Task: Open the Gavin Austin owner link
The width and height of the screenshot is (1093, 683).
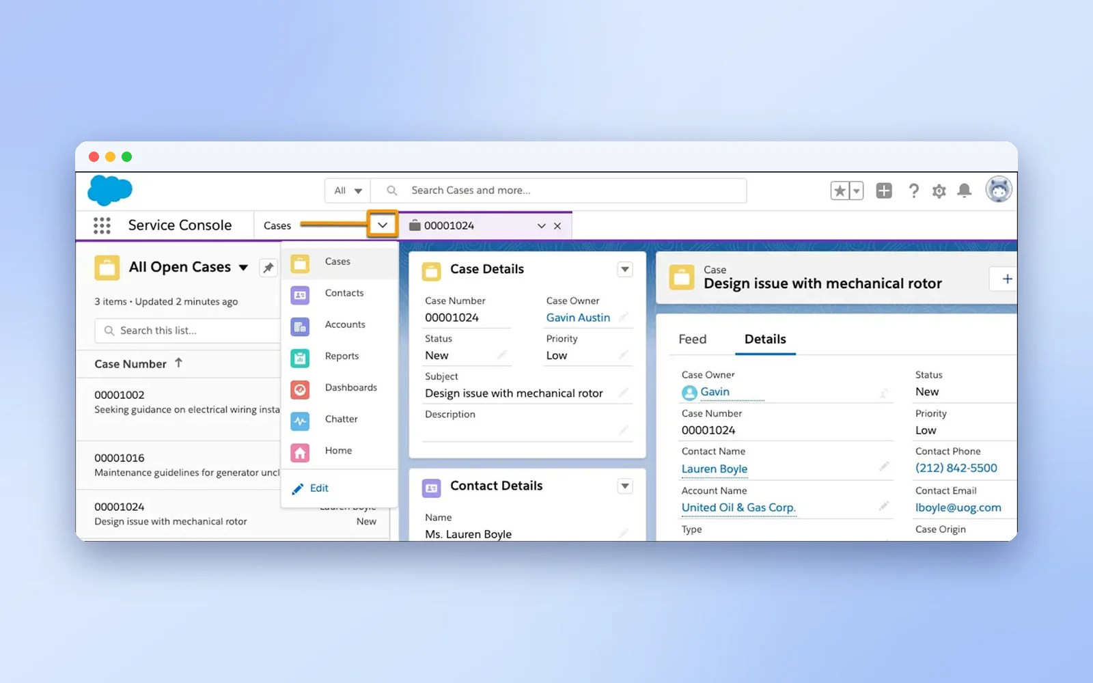Action: tap(578, 318)
